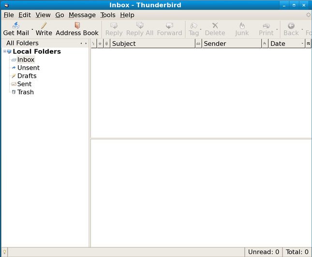Select the Trash folder
The image size is (312, 257).
(25, 92)
